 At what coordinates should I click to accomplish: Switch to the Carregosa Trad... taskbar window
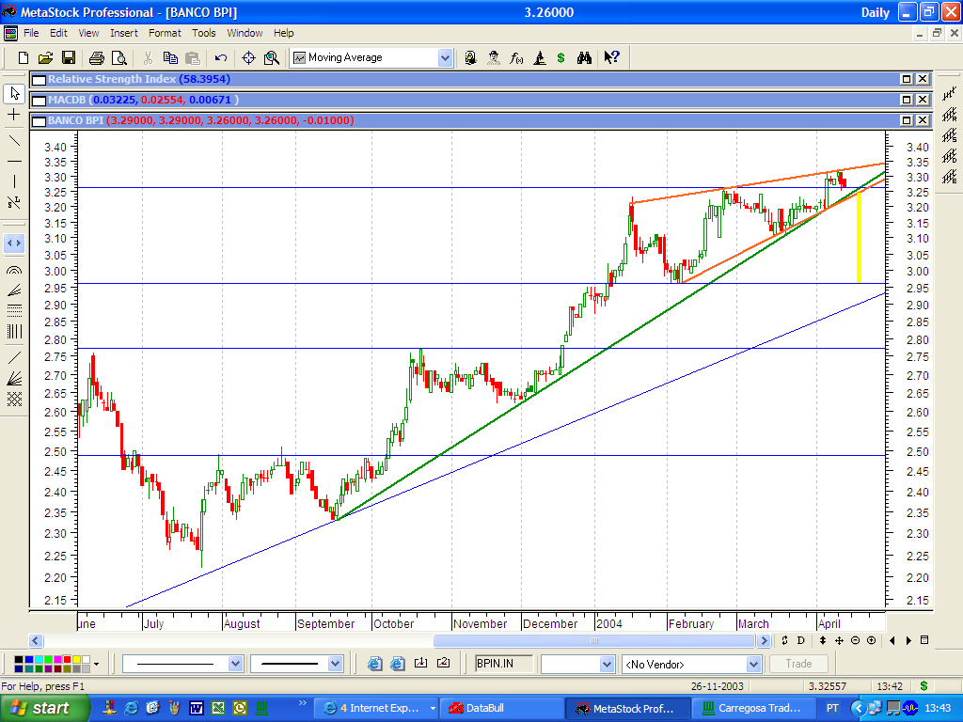[x=753, y=709]
